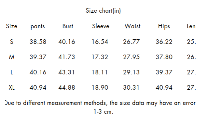Screen dimensions: 208x128
Task: Click bust value 44.88 in XL row
Action: (67, 87)
